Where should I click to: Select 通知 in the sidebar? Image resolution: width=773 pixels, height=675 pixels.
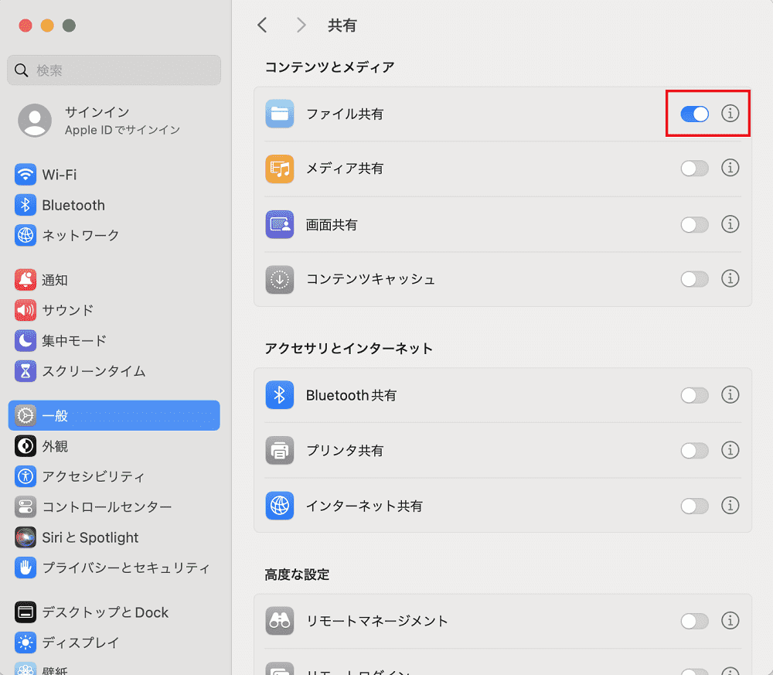coord(114,280)
